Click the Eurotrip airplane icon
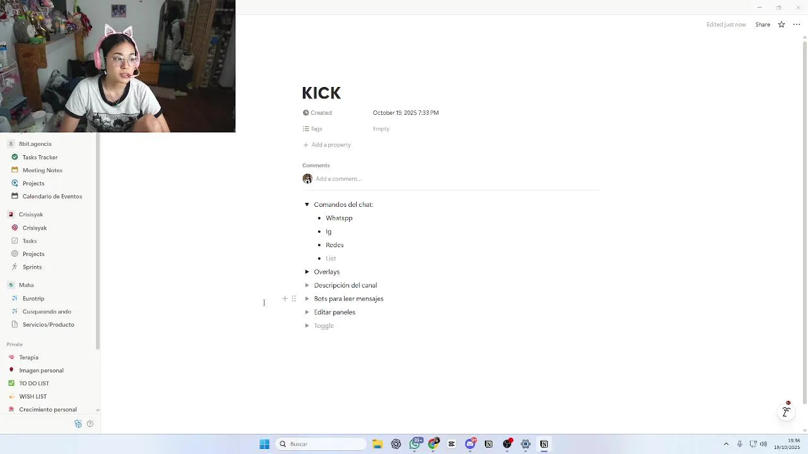This screenshot has width=808, height=454. tap(15, 298)
